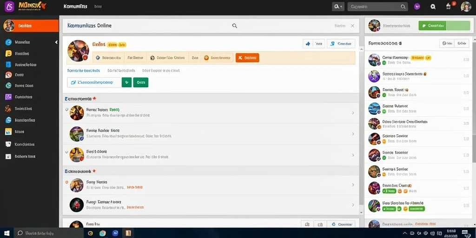Select the orange highlighted item in left sidebar
Image resolution: width=476 pixels, height=238 pixels.
(x=29, y=26)
